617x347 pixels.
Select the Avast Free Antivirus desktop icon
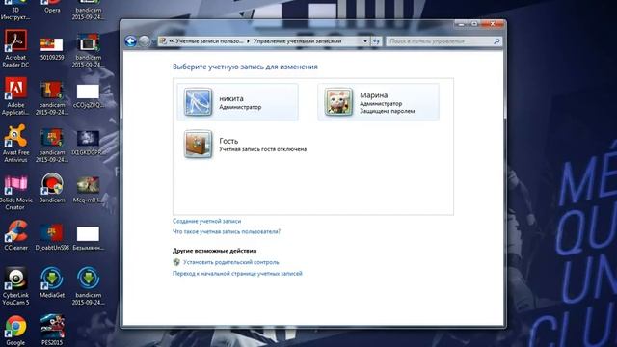pos(15,144)
